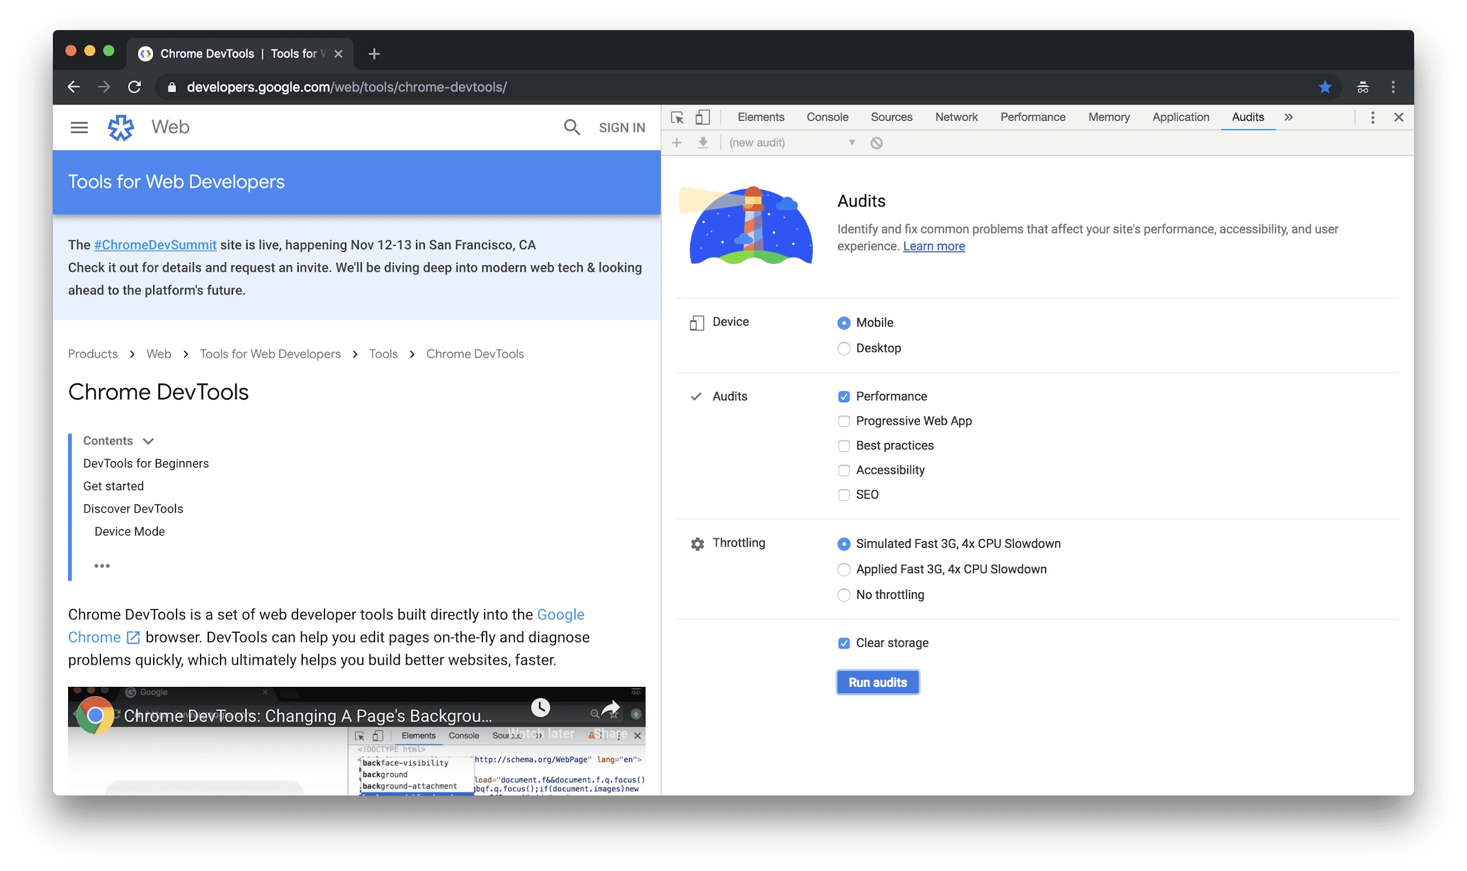Click the Run audits button

click(877, 681)
